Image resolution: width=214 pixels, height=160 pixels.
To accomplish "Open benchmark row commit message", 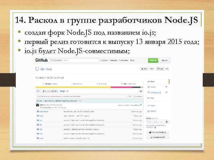I will click(79, 111).
